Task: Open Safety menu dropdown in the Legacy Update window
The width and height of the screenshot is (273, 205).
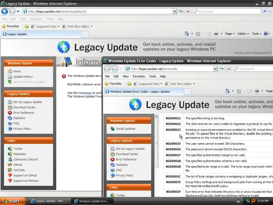Action: pos(243,34)
